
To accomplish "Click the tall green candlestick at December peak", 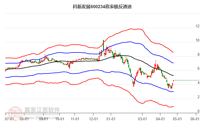I will coord(104,45).
